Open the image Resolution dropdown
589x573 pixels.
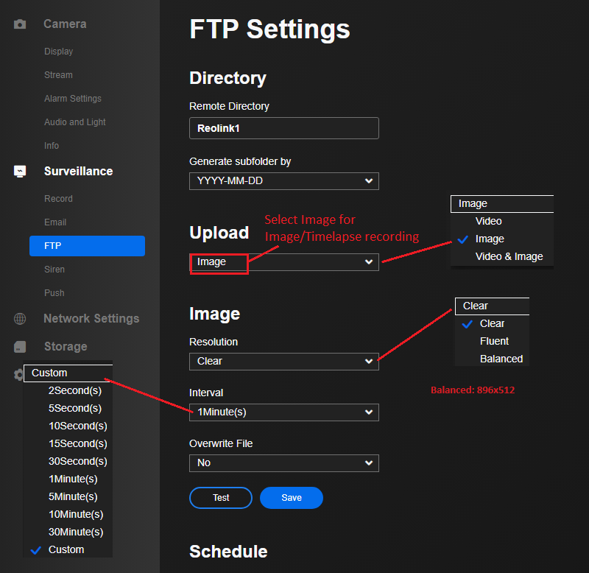pyautogui.click(x=283, y=362)
